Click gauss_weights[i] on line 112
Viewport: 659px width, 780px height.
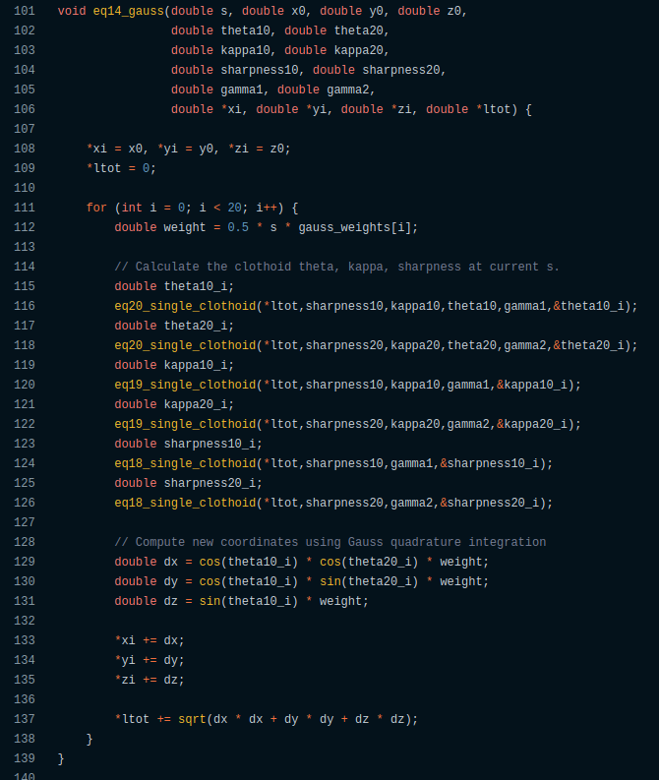(x=355, y=227)
